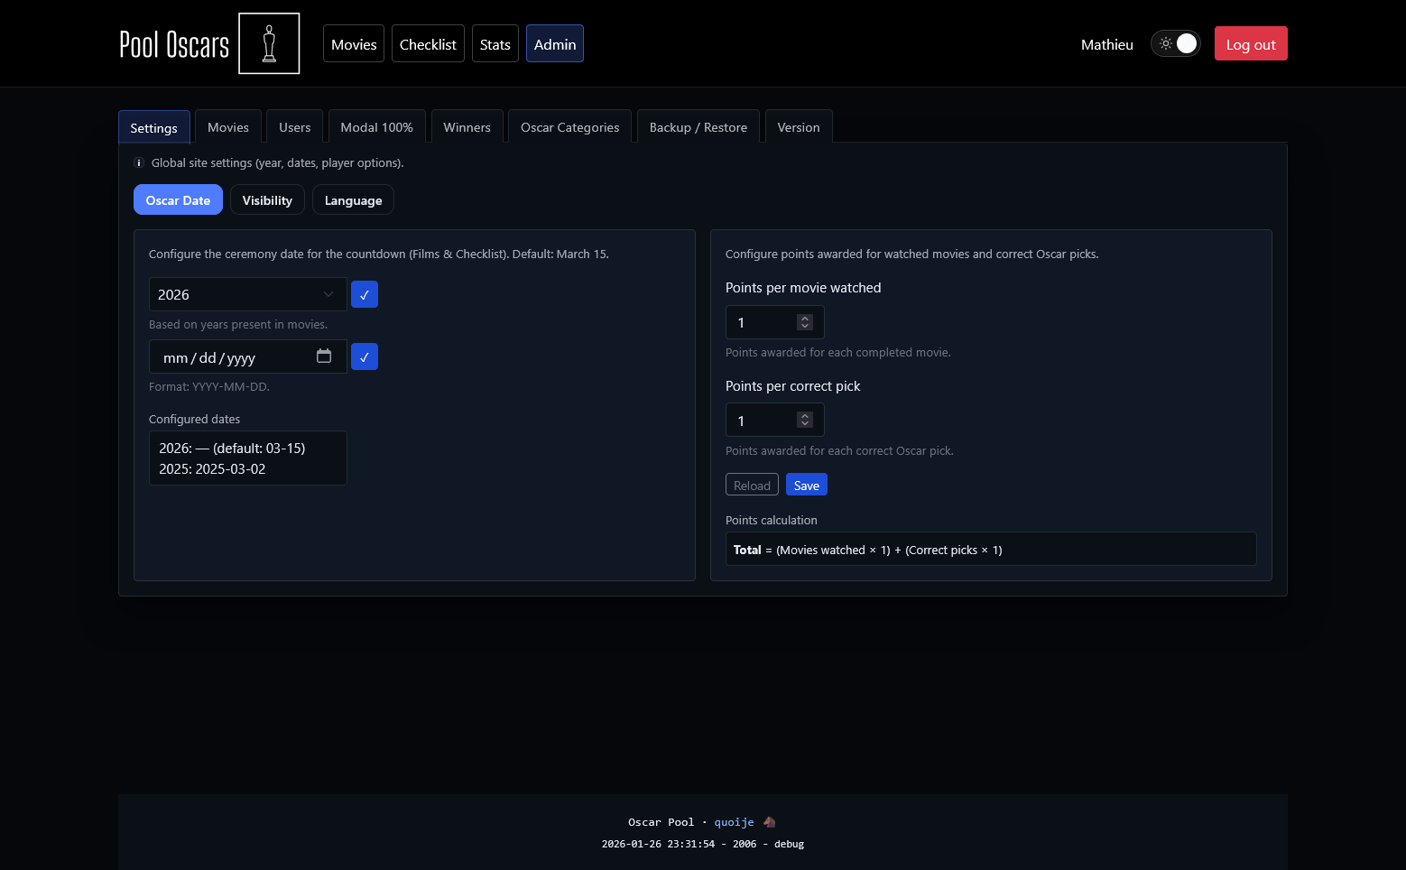
Task: Click the 2025: 2025-03-02 configured date line
Action: point(212,469)
